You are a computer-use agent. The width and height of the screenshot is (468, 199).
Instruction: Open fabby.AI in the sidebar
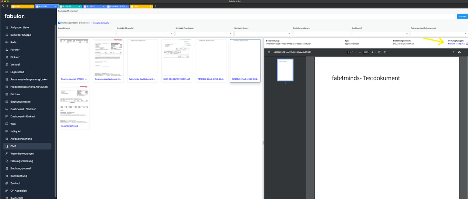point(27,131)
